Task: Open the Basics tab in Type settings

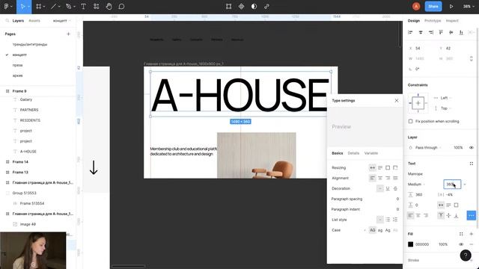Action: (x=338, y=153)
